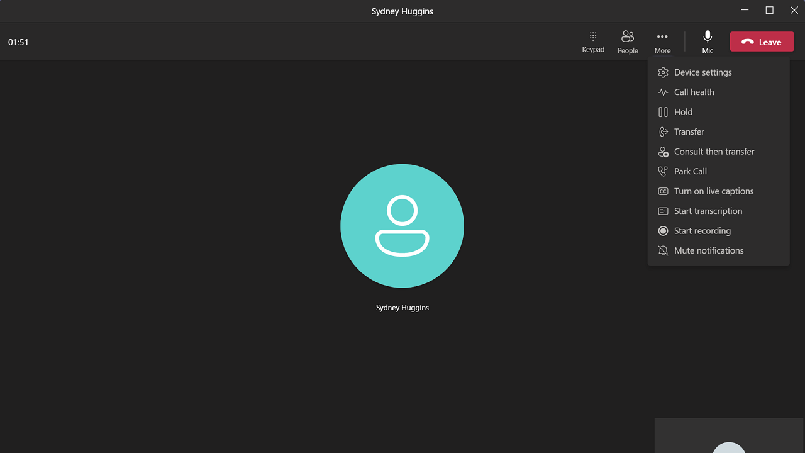Minimize the call window
The width and height of the screenshot is (805, 453).
[745, 11]
